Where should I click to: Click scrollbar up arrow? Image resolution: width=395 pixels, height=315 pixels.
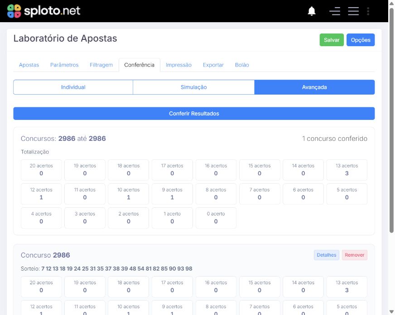click(x=391, y=3)
